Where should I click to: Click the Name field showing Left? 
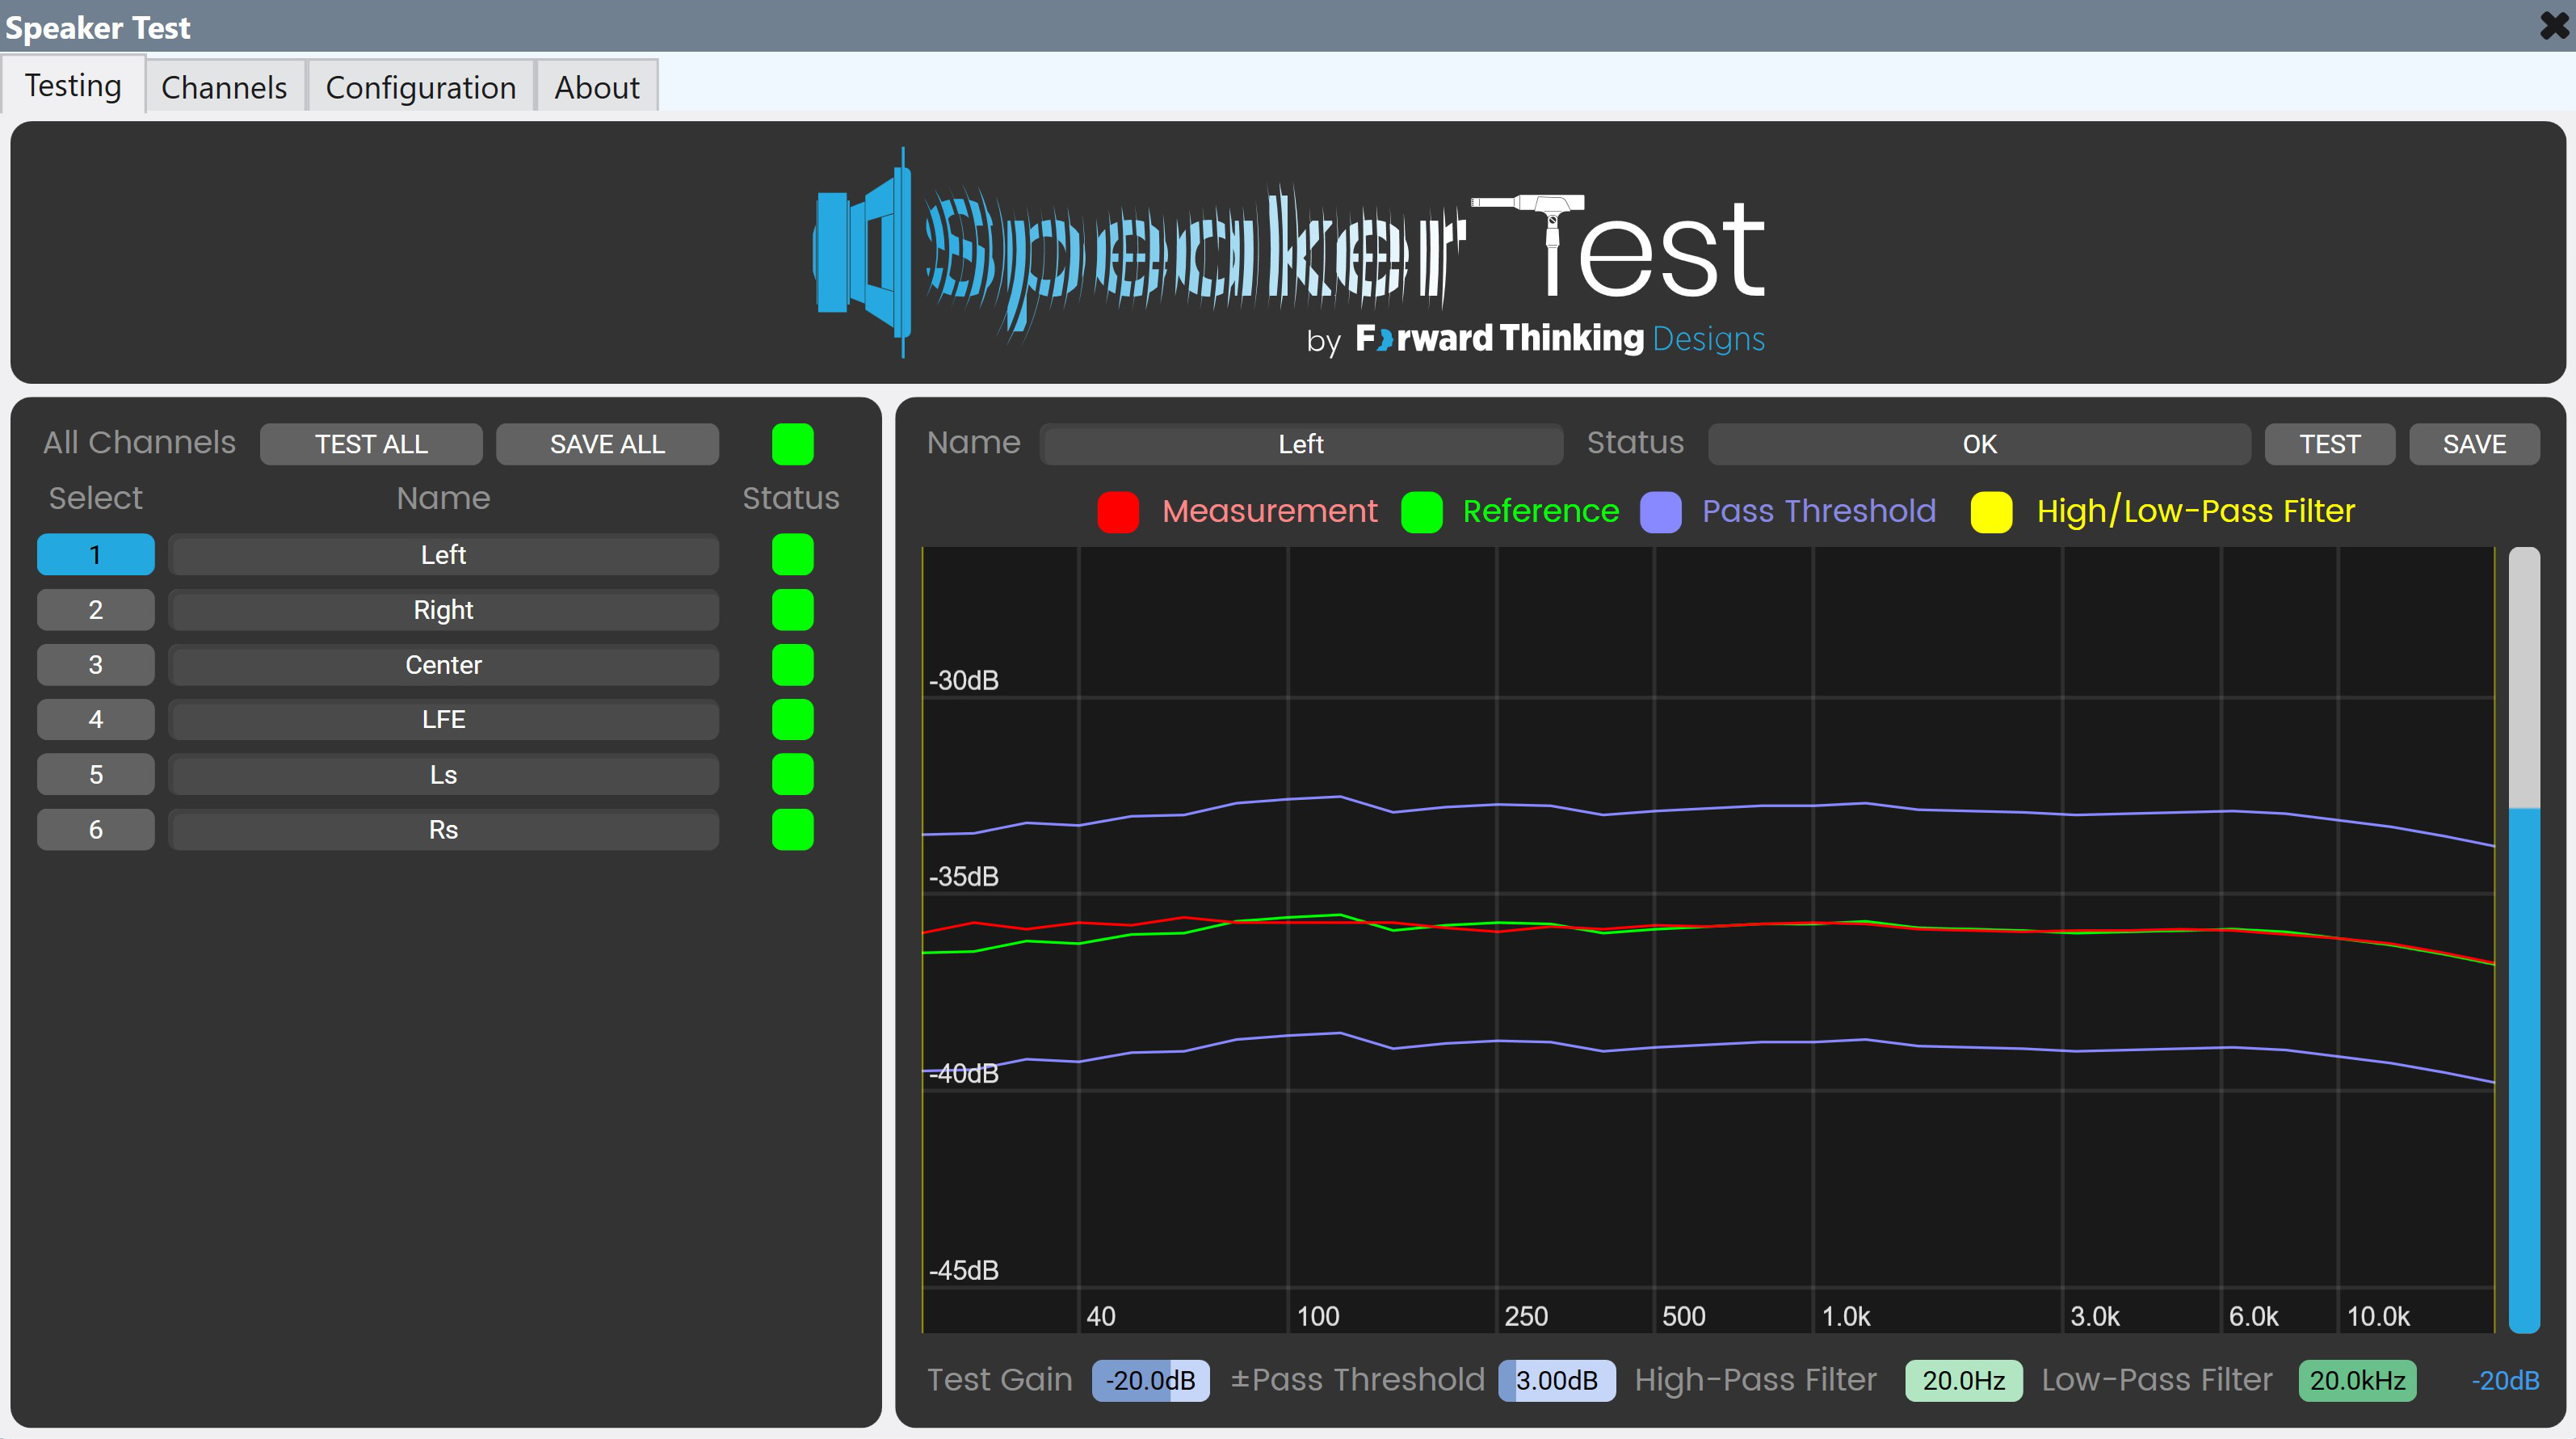pyautogui.click(x=1301, y=444)
